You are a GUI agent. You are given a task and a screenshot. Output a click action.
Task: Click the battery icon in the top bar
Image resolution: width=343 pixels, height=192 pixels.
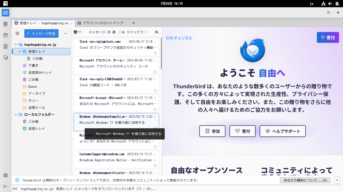(337, 3)
